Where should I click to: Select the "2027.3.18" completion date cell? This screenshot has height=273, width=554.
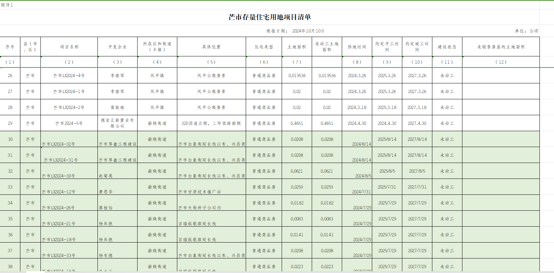[x=417, y=107]
